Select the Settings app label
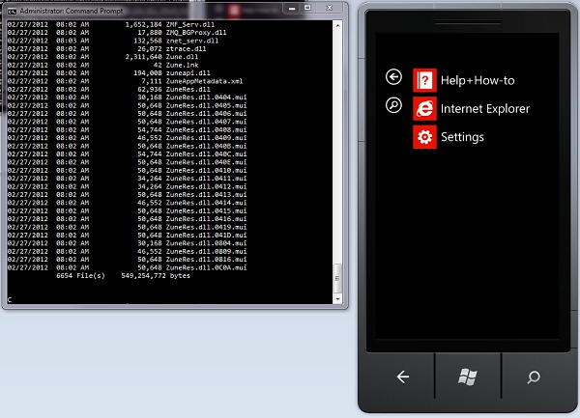 tap(462, 137)
